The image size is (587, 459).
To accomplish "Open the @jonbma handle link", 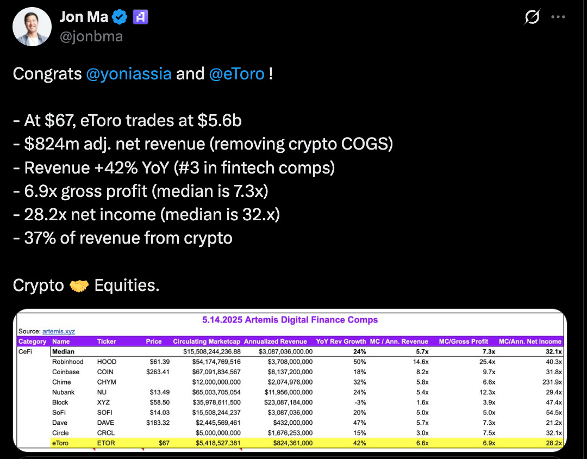I will (x=91, y=37).
